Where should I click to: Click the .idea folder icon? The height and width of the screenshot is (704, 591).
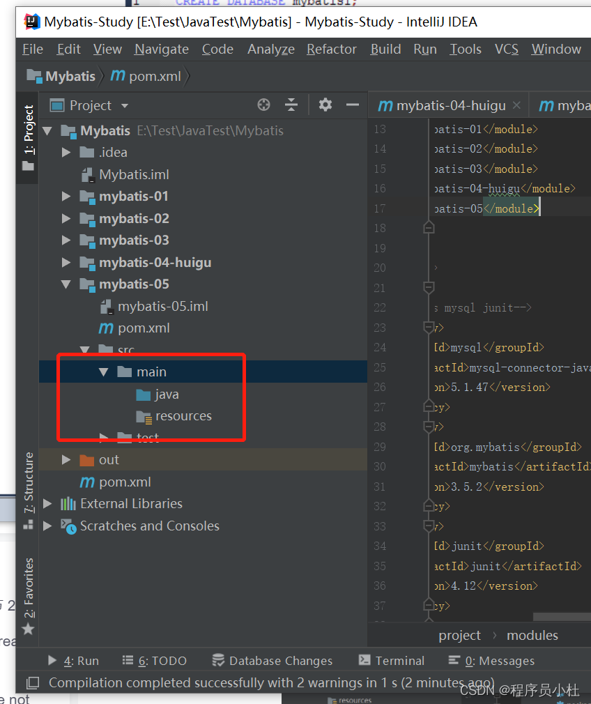tap(86, 153)
